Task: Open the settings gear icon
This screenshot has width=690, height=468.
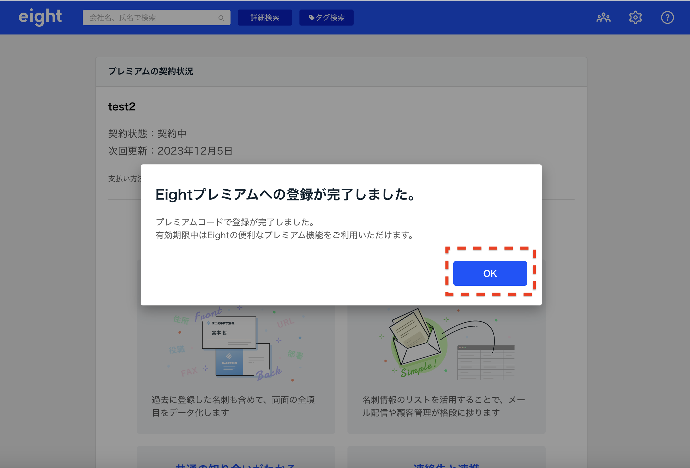Action: pos(635,18)
